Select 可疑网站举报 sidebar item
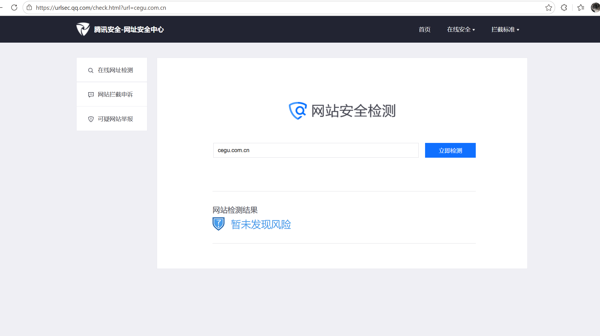Image resolution: width=600 pixels, height=336 pixels. [x=115, y=119]
